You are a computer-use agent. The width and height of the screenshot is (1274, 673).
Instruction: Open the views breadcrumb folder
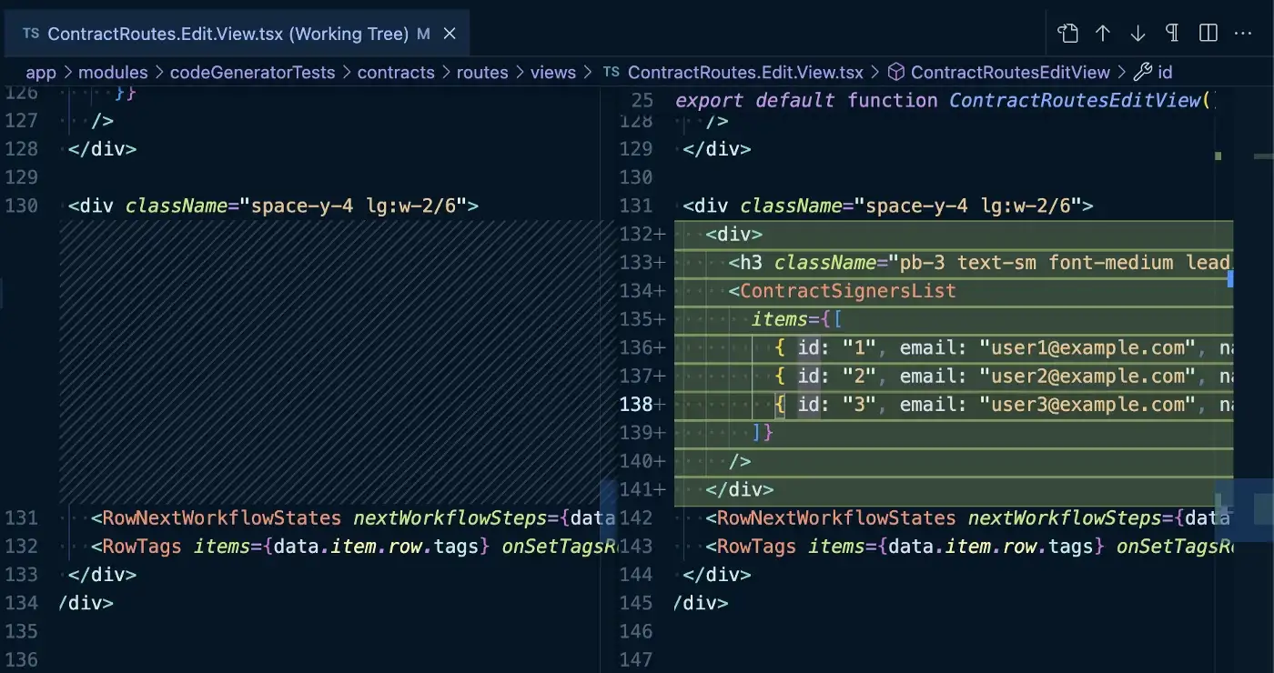553,72
